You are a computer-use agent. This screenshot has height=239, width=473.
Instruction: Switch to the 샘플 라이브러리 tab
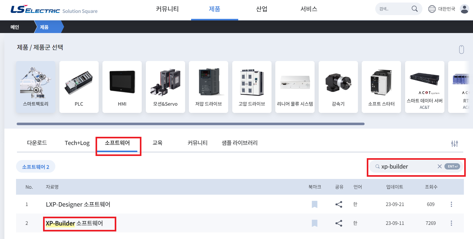(x=240, y=143)
